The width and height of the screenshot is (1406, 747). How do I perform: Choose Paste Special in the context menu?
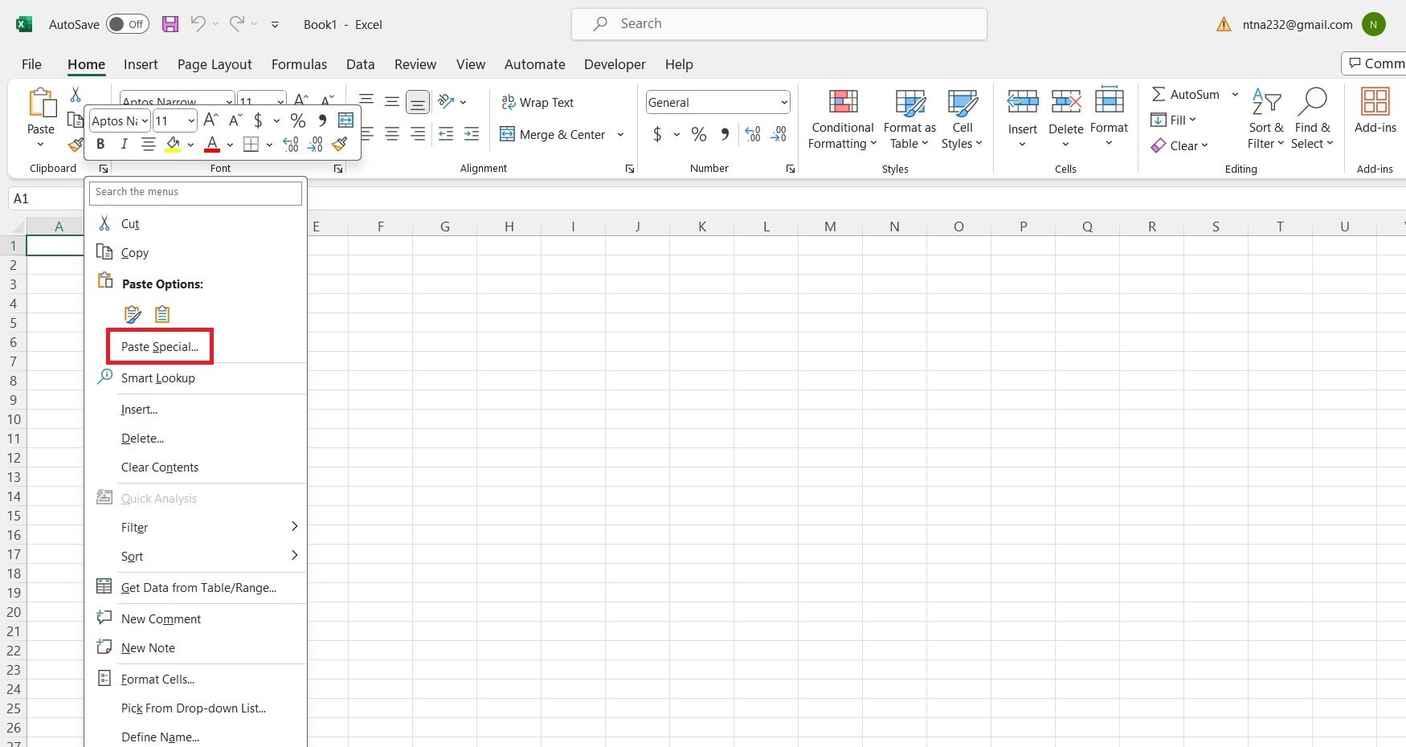point(160,346)
